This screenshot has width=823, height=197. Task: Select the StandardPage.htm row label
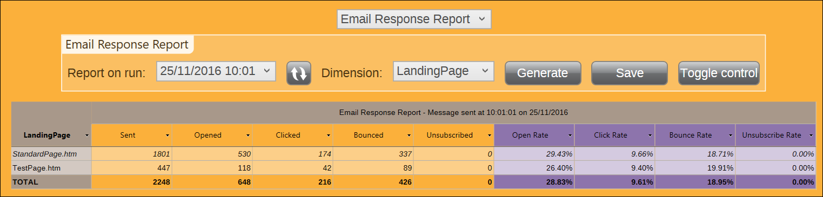pyautogui.click(x=44, y=154)
